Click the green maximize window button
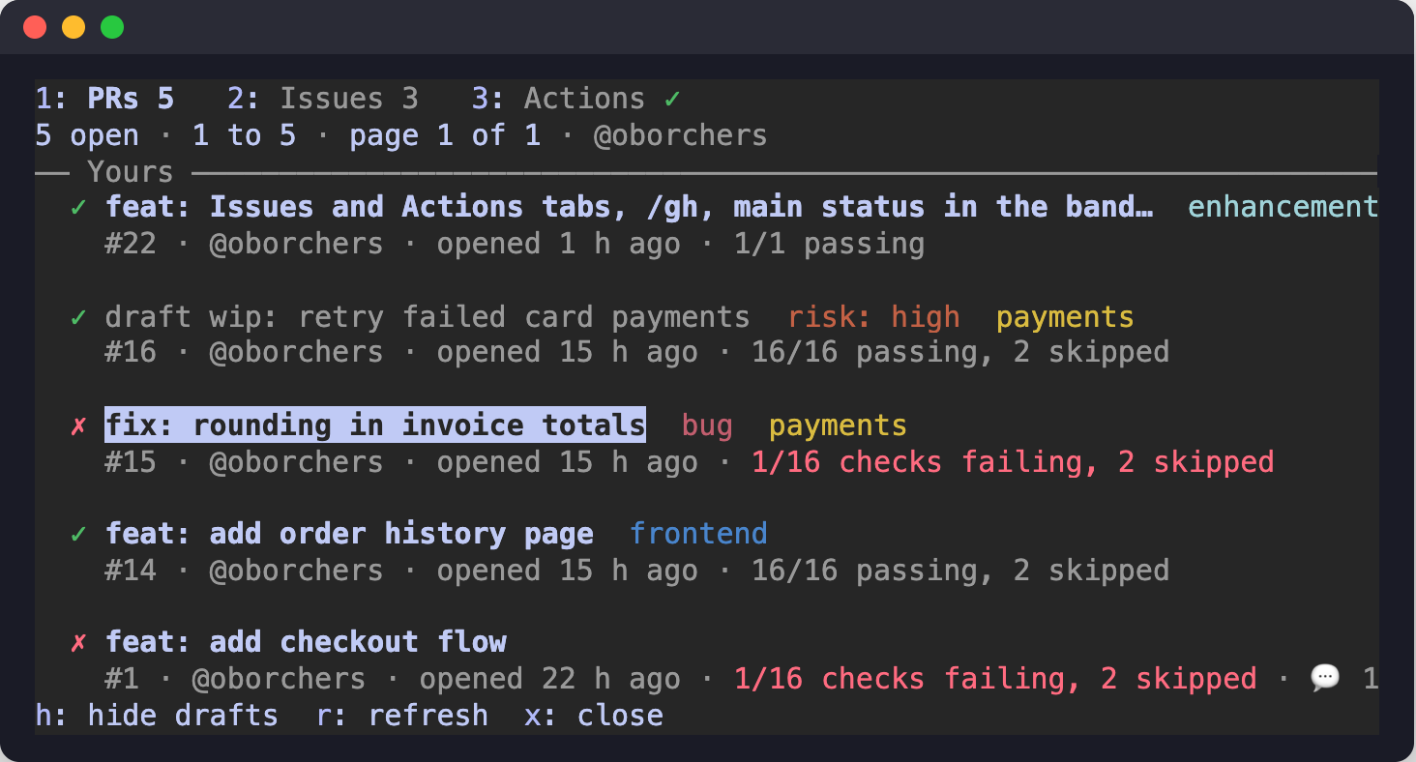 pos(112,27)
